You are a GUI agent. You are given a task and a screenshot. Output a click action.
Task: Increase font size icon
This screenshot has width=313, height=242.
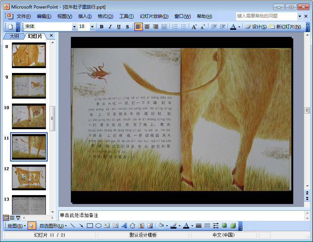[194, 27]
